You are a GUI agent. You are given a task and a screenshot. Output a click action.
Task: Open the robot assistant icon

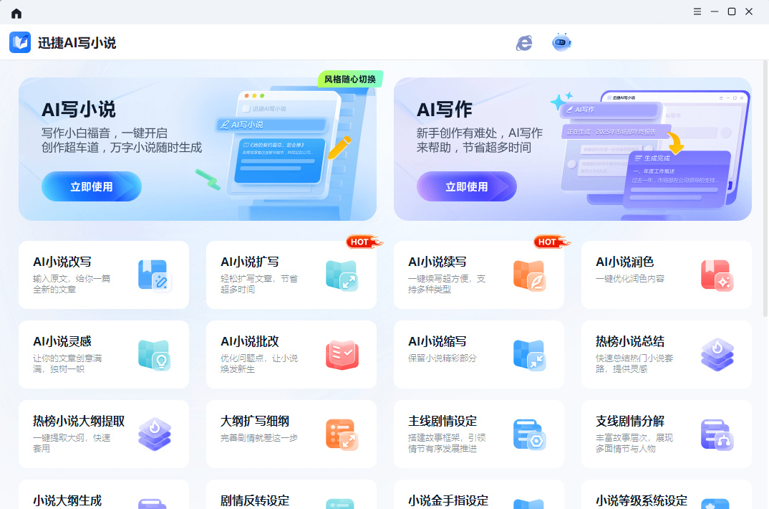tap(561, 43)
